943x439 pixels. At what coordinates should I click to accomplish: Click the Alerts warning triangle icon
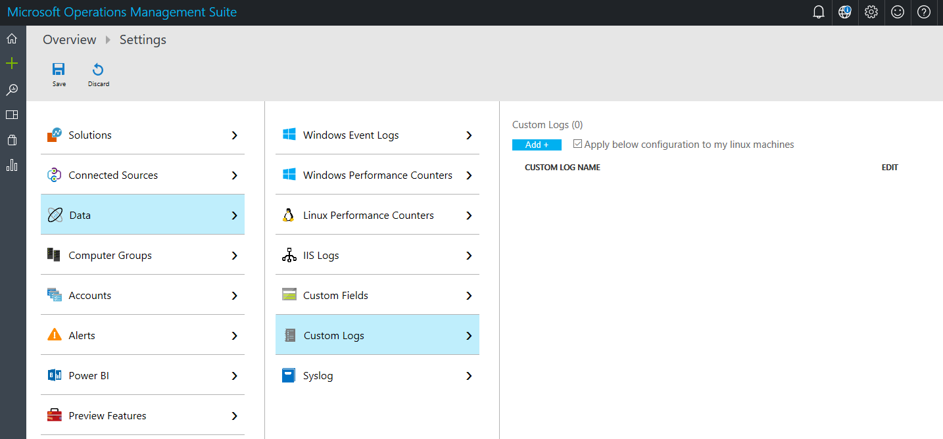click(55, 335)
